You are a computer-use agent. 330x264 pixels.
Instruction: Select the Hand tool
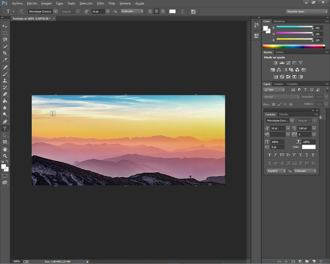point(5,149)
